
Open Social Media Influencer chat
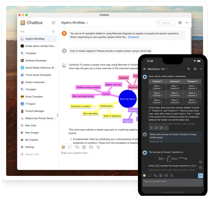(38, 68)
